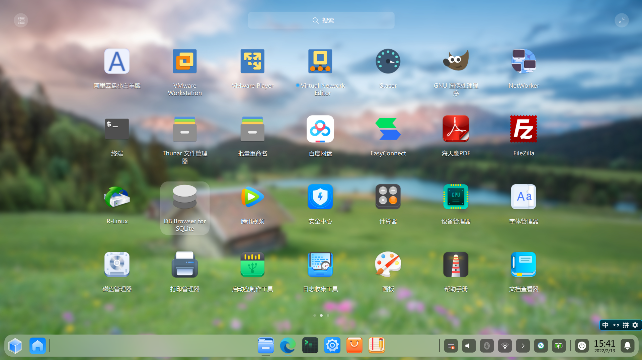Click the launcher cube icon in the dock
Viewport: 642px width, 360px height.
pos(15,346)
